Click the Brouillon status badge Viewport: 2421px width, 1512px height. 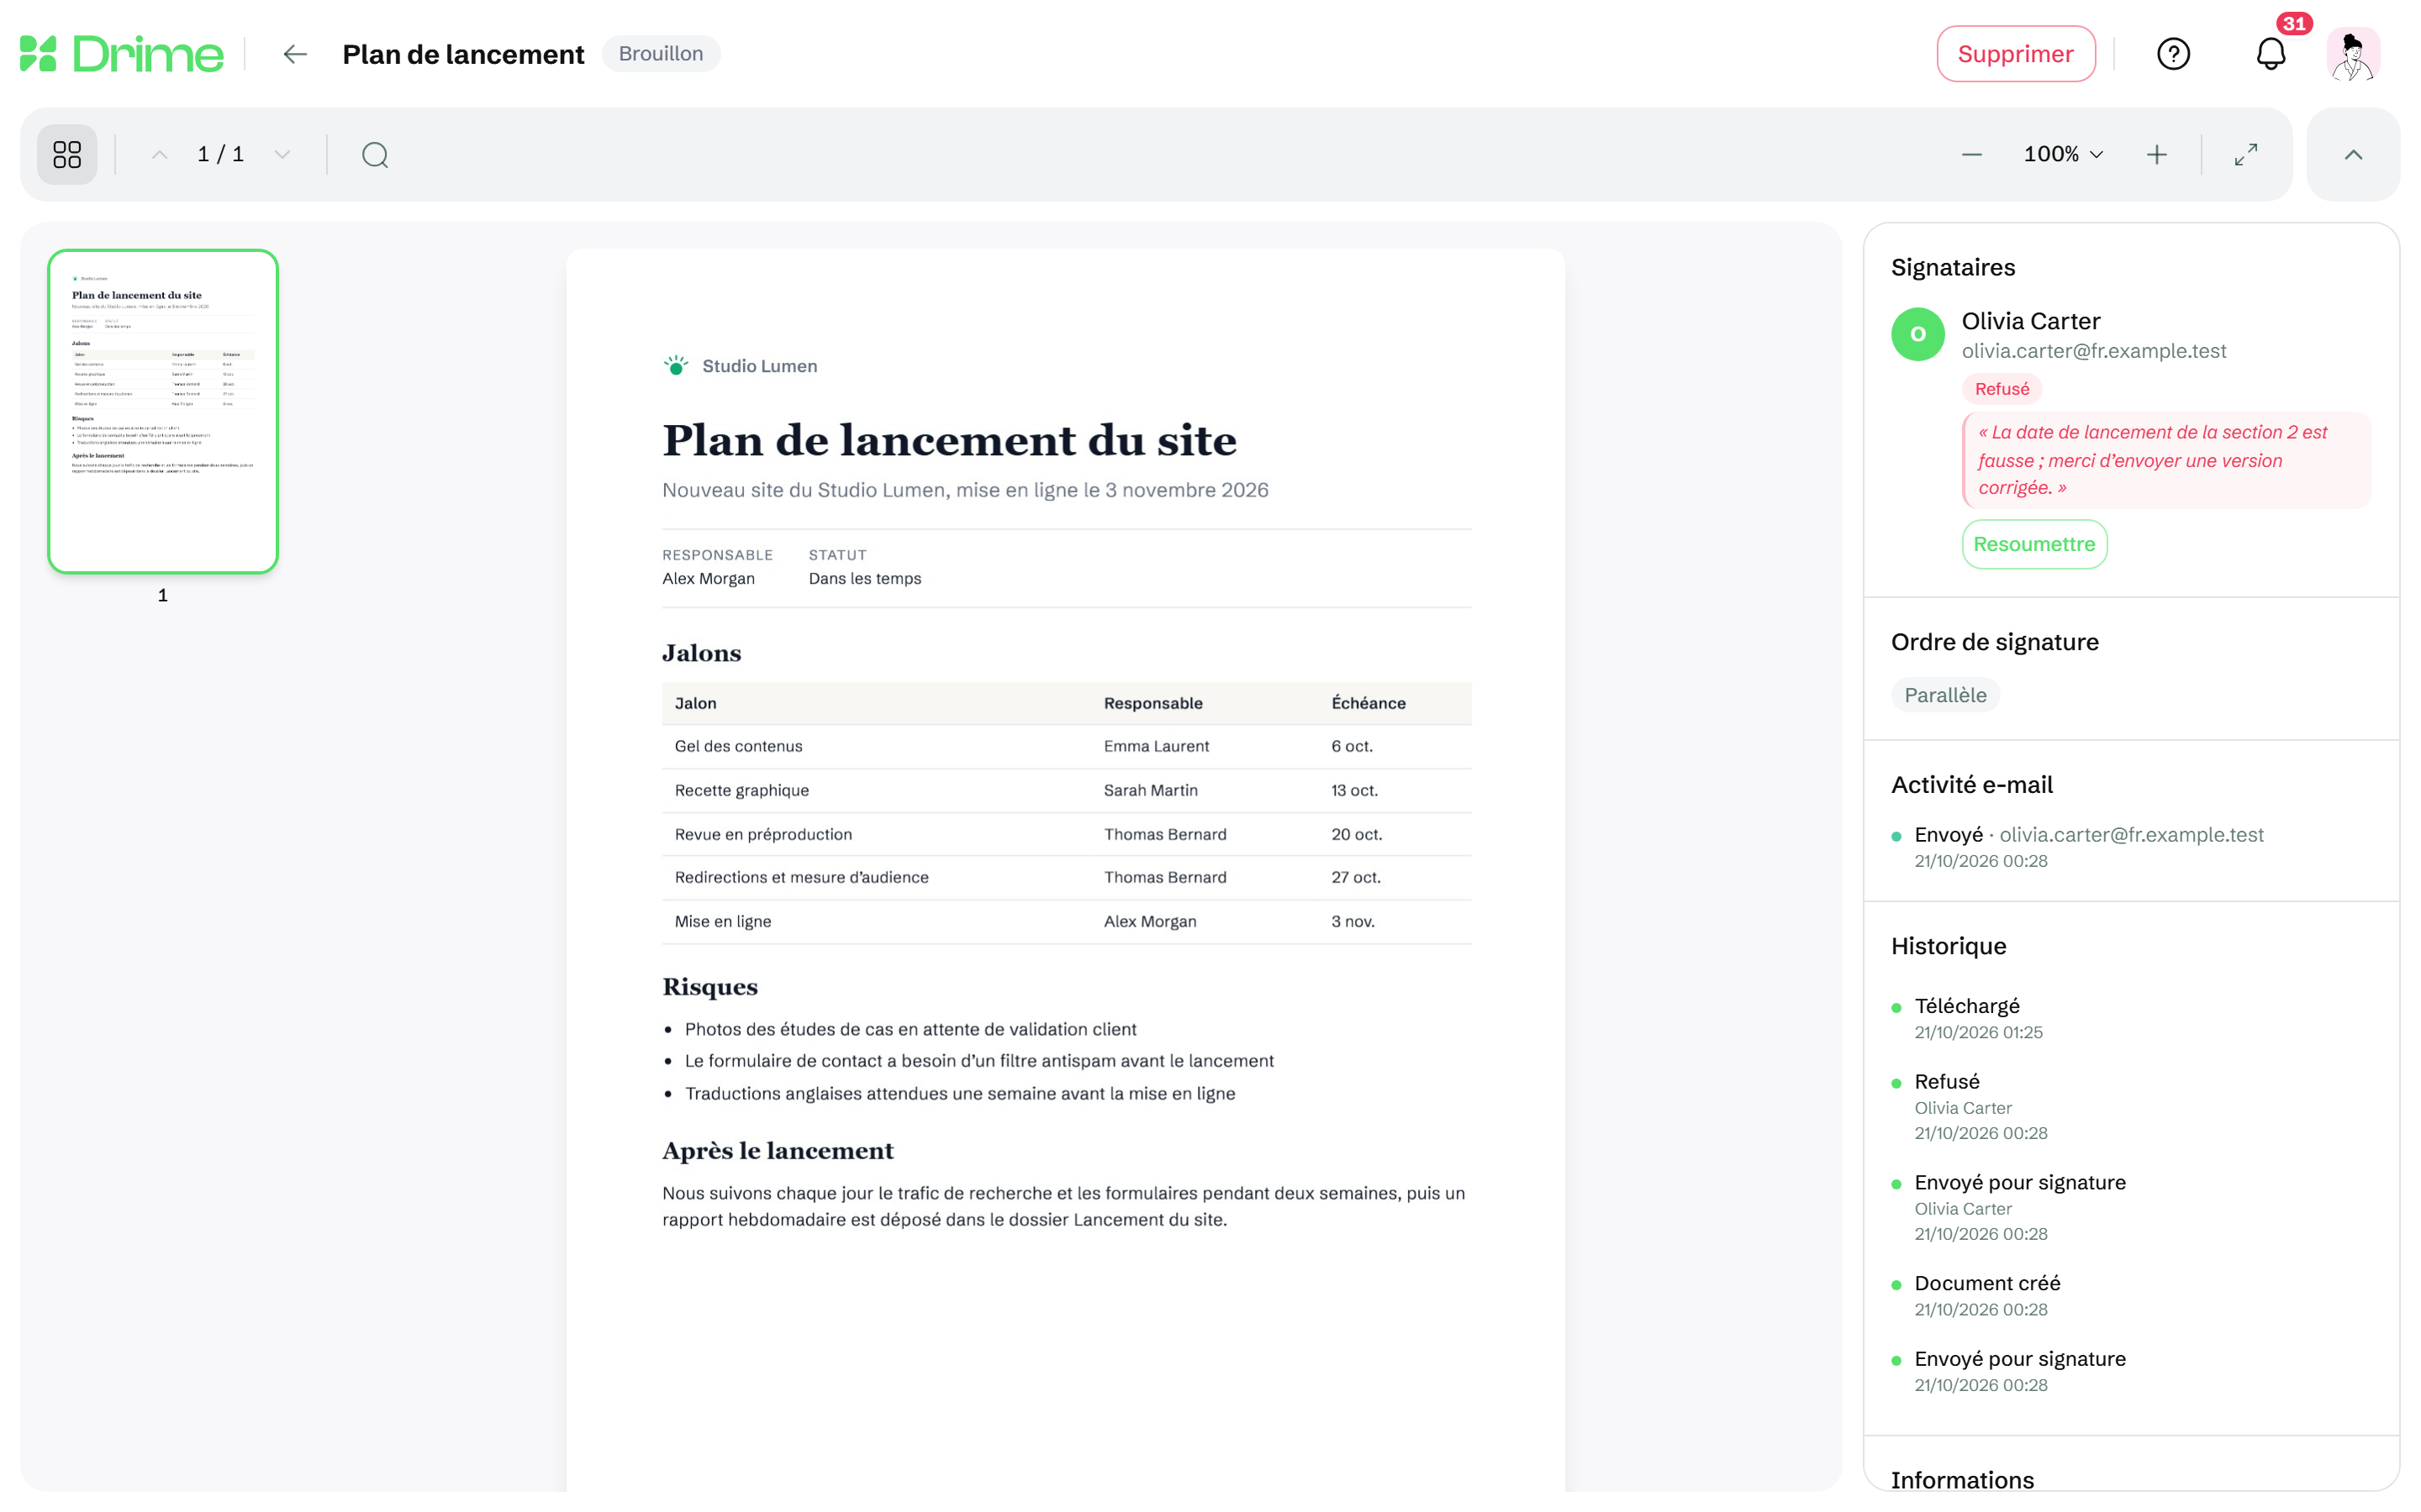(x=660, y=54)
